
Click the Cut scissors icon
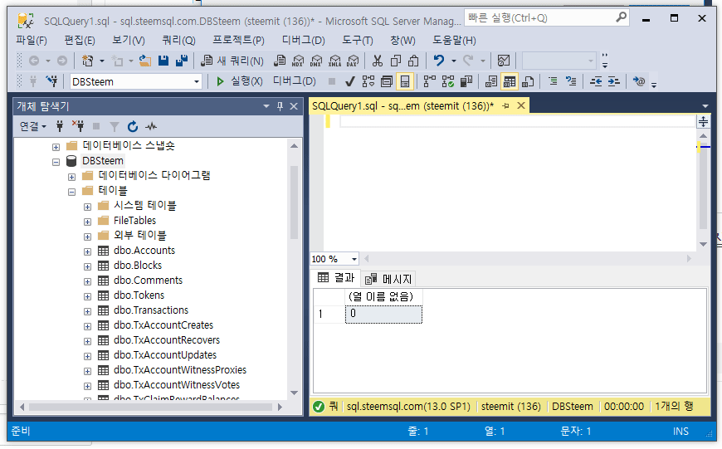(x=377, y=61)
